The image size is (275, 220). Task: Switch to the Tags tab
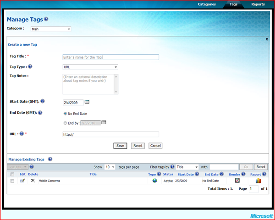coord(233,4)
